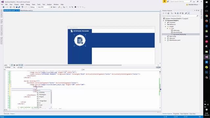Click Firefox icon in Windows taskbar
Image resolution: width=210 pixels, height=118 pixels.
(206, 21)
